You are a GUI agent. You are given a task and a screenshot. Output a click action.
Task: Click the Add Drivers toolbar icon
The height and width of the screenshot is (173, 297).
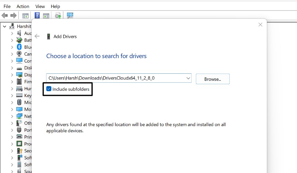point(58,15)
